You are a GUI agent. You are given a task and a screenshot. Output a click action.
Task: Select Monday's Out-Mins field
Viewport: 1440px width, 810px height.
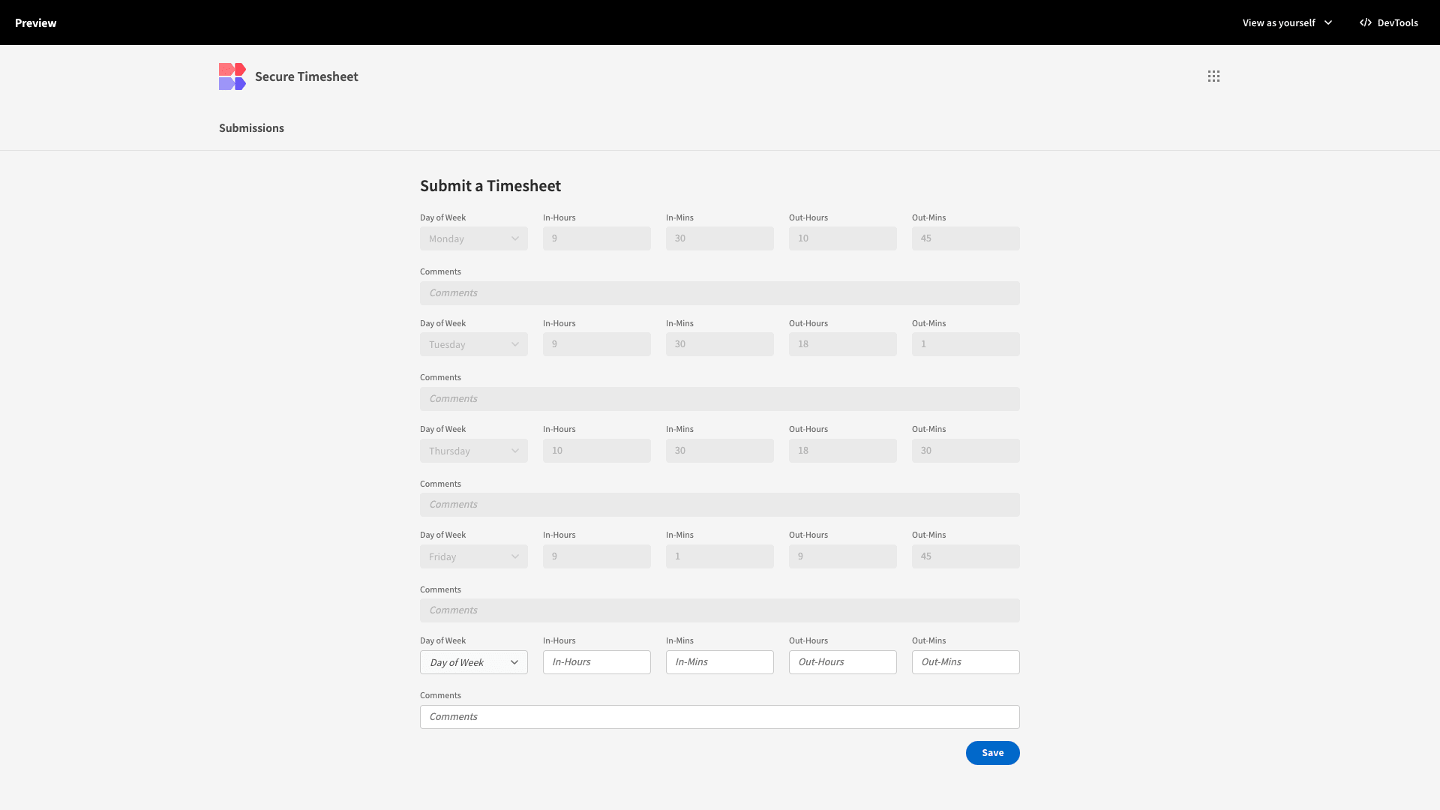[x=966, y=238]
